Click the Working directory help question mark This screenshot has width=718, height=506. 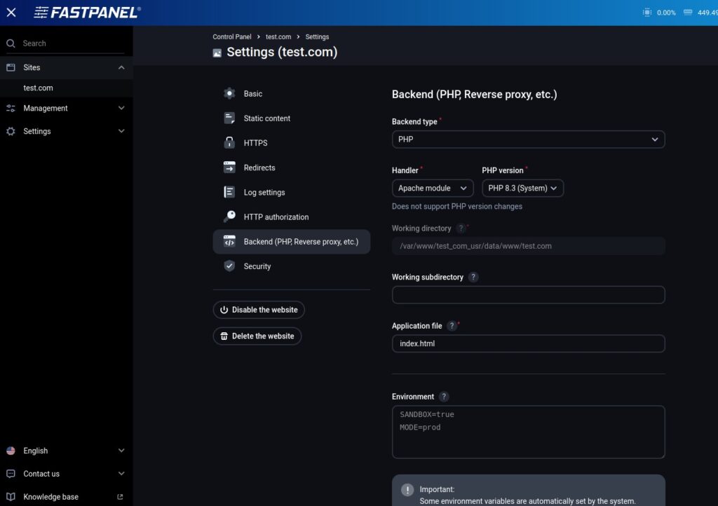coord(461,228)
